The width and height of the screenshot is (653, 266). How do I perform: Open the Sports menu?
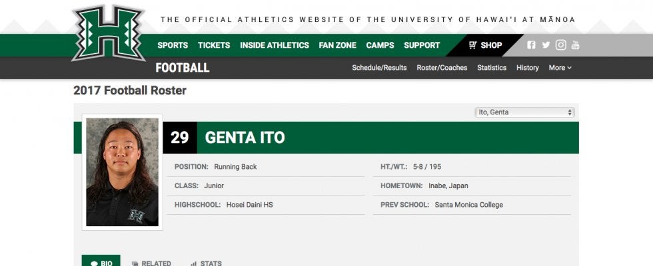[173, 45]
